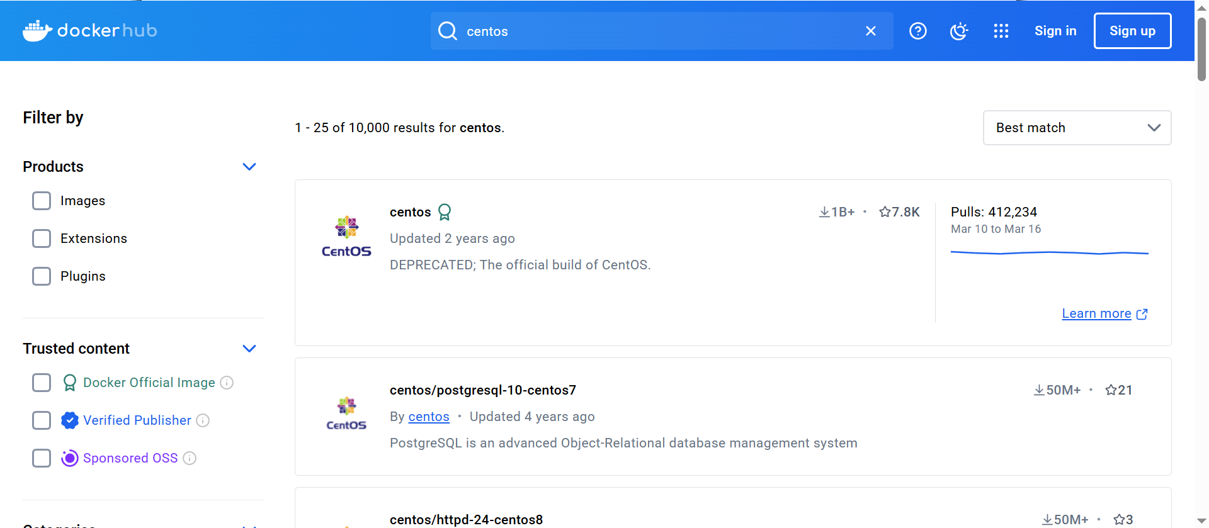Click the Sign in link
Viewport: 1209px width, 528px height.
coord(1055,31)
